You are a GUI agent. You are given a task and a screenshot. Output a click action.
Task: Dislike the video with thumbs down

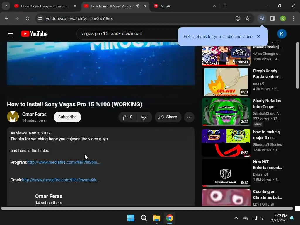144,117
